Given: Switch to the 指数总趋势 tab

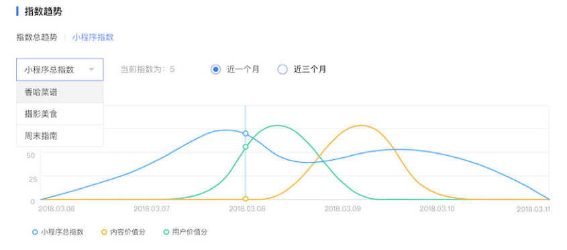Looking at the screenshot, I should coord(36,38).
